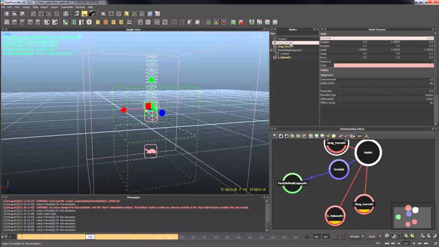Jump to the last frame

click(426, 244)
